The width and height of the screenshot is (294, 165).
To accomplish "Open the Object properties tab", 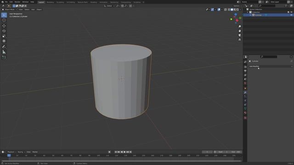I will point(245,88).
